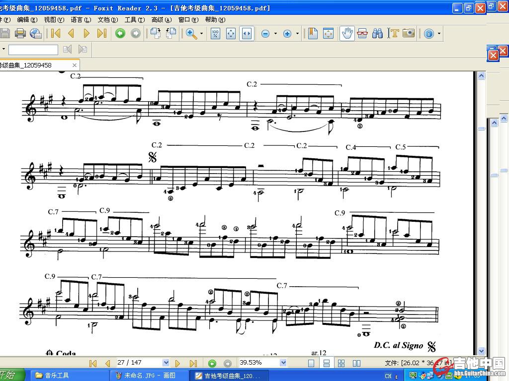Open the zoom out dropdown arrow
Screen dimensions: 509x381
[x=275, y=33]
